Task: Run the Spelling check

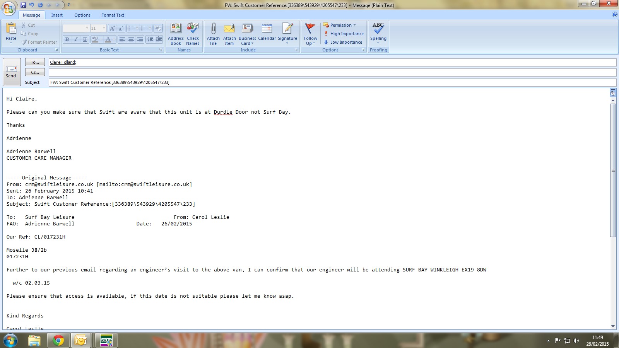Action: [x=378, y=34]
